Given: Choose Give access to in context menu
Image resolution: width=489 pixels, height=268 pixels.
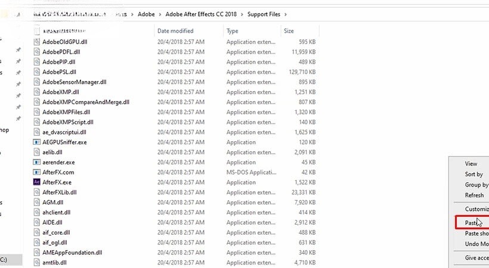Looking at the screenshot, I should (x=476, y=258).
